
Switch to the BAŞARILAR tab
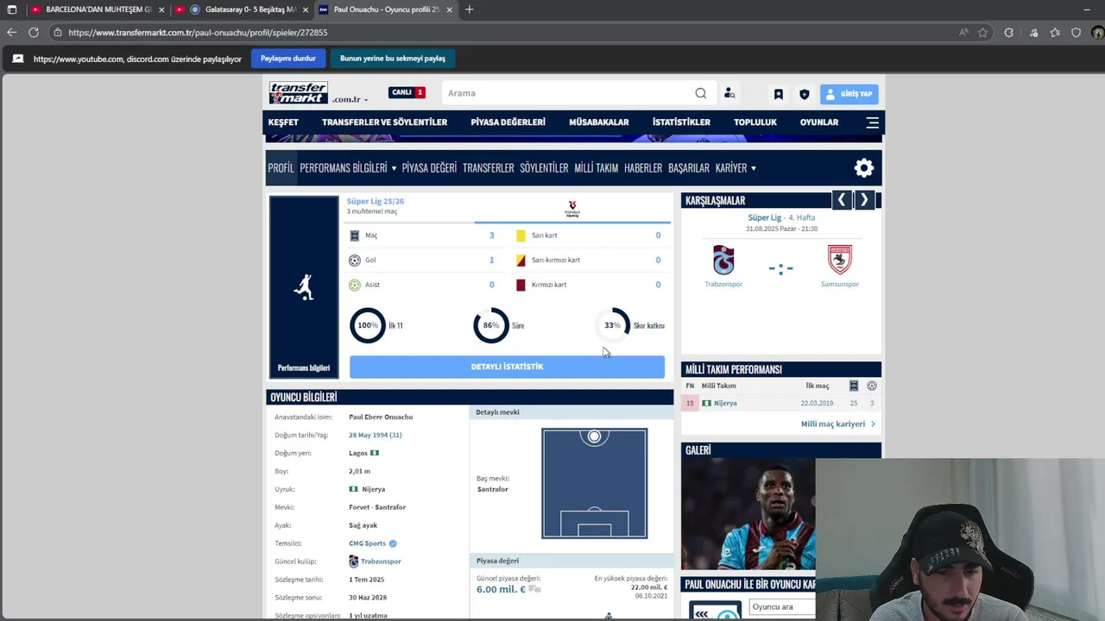point(689,168)
